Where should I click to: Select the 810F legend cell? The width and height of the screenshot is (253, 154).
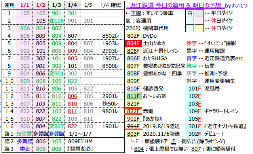(133, 89)
